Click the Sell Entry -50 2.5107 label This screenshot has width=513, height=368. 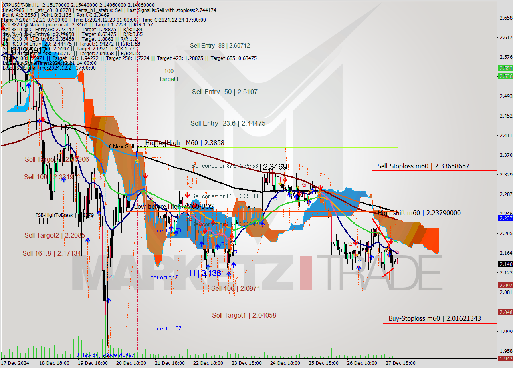click(225, 92)
